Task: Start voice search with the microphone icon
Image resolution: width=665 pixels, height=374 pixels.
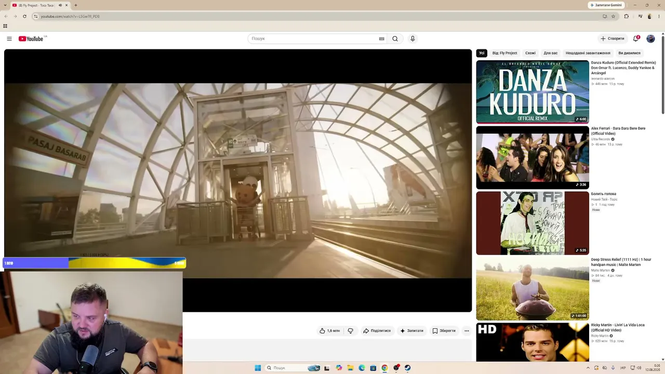Action: (413, 39)
